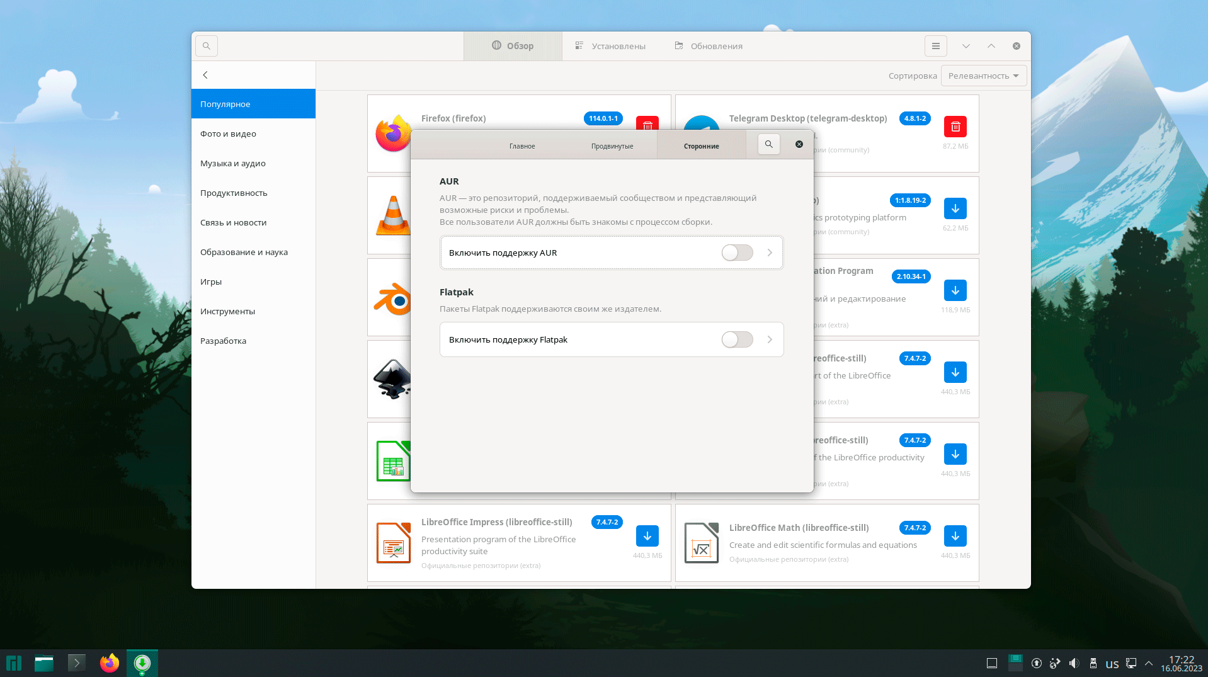This screenshot has width=1208, height=677.
Task: Click the Firefox (firefox) title
Action: click(453, 118)
